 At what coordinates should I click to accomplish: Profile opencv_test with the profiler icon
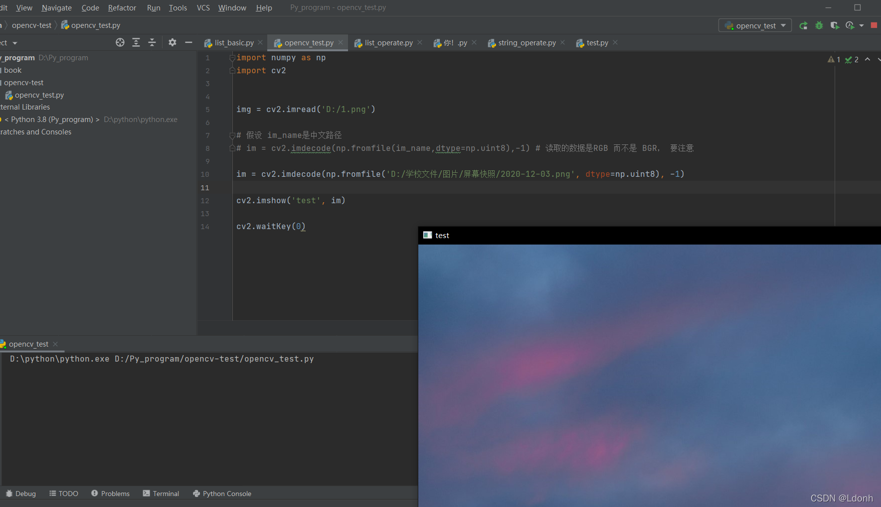[850, 25]
